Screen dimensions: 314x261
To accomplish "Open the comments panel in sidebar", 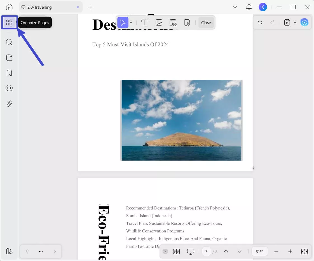I will (x=9, y=88).
